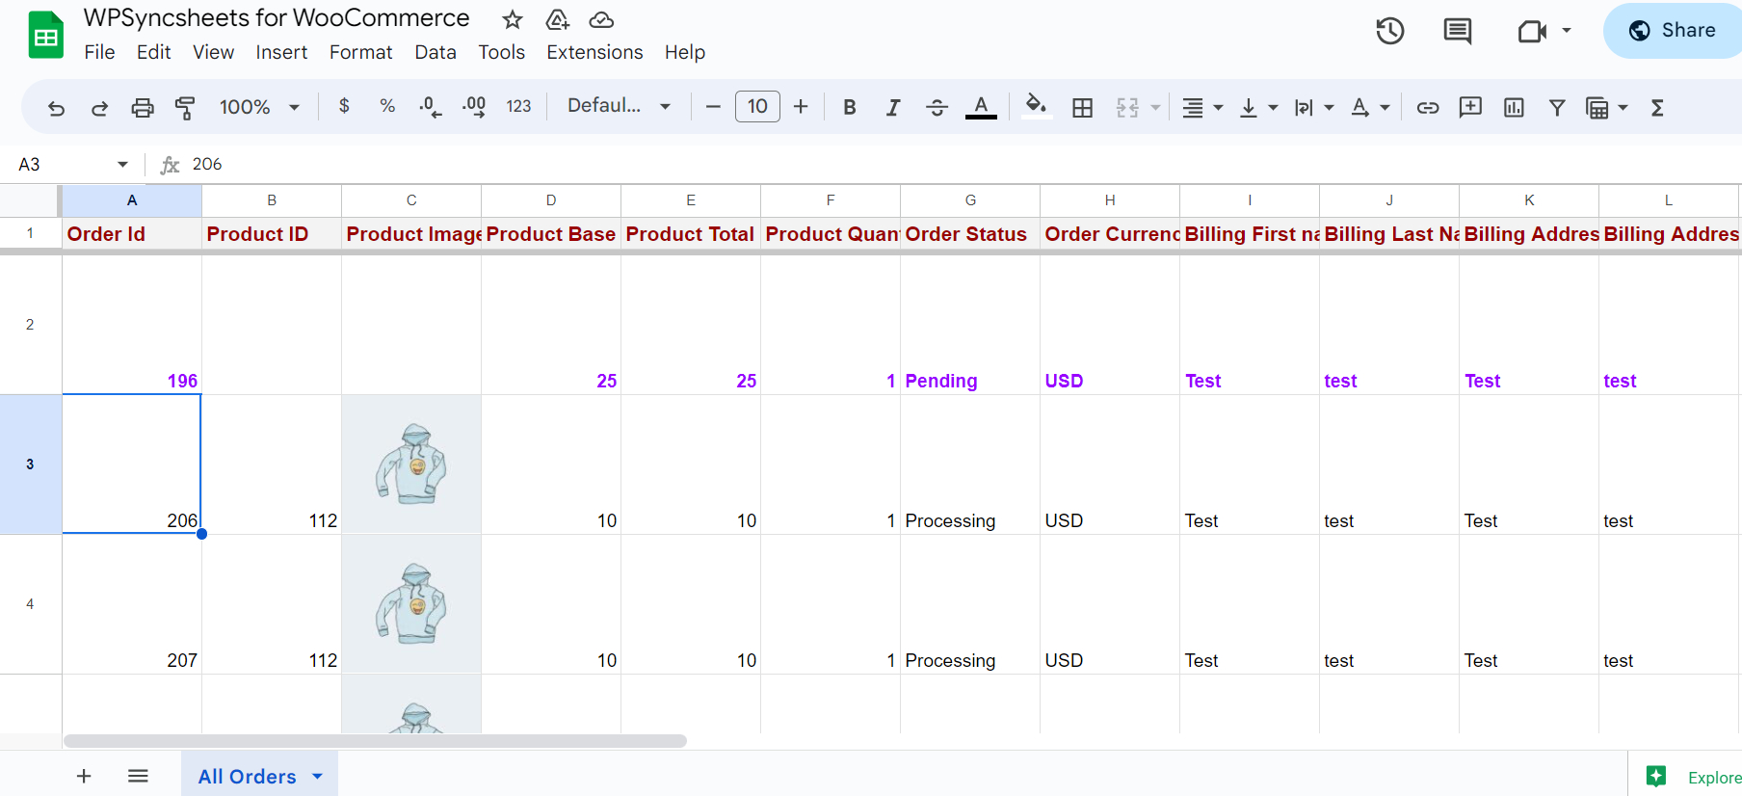Click the paint format icon
1742x796 pixels.
185,108
